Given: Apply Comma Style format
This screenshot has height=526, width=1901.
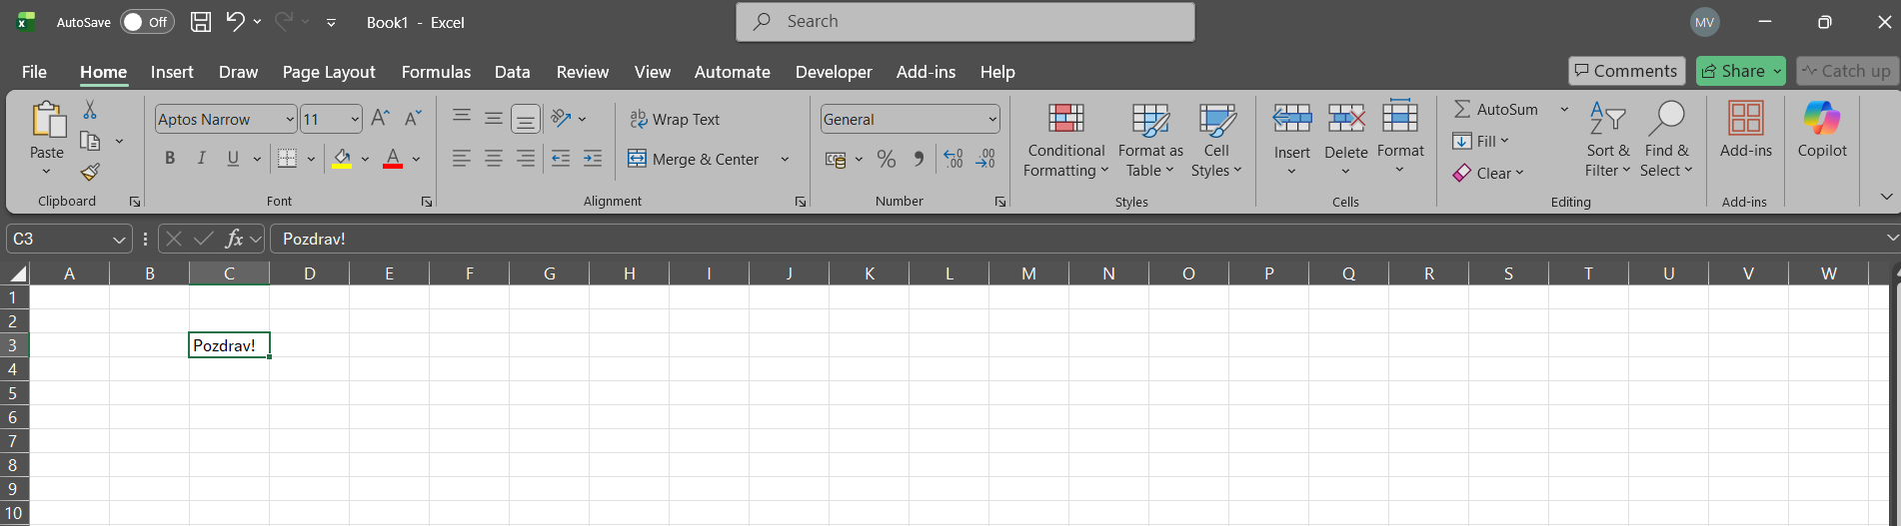Looking at the screenshot, I should [919, 159].
